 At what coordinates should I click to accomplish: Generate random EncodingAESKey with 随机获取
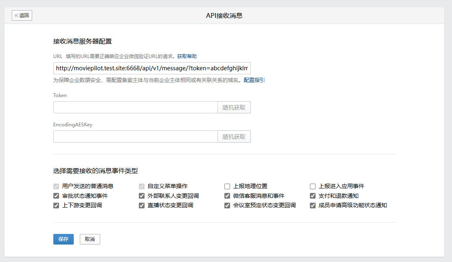click(x=234, y=136)
